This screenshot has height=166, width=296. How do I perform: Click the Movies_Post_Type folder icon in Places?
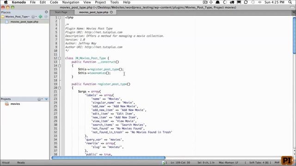point(3,17)
